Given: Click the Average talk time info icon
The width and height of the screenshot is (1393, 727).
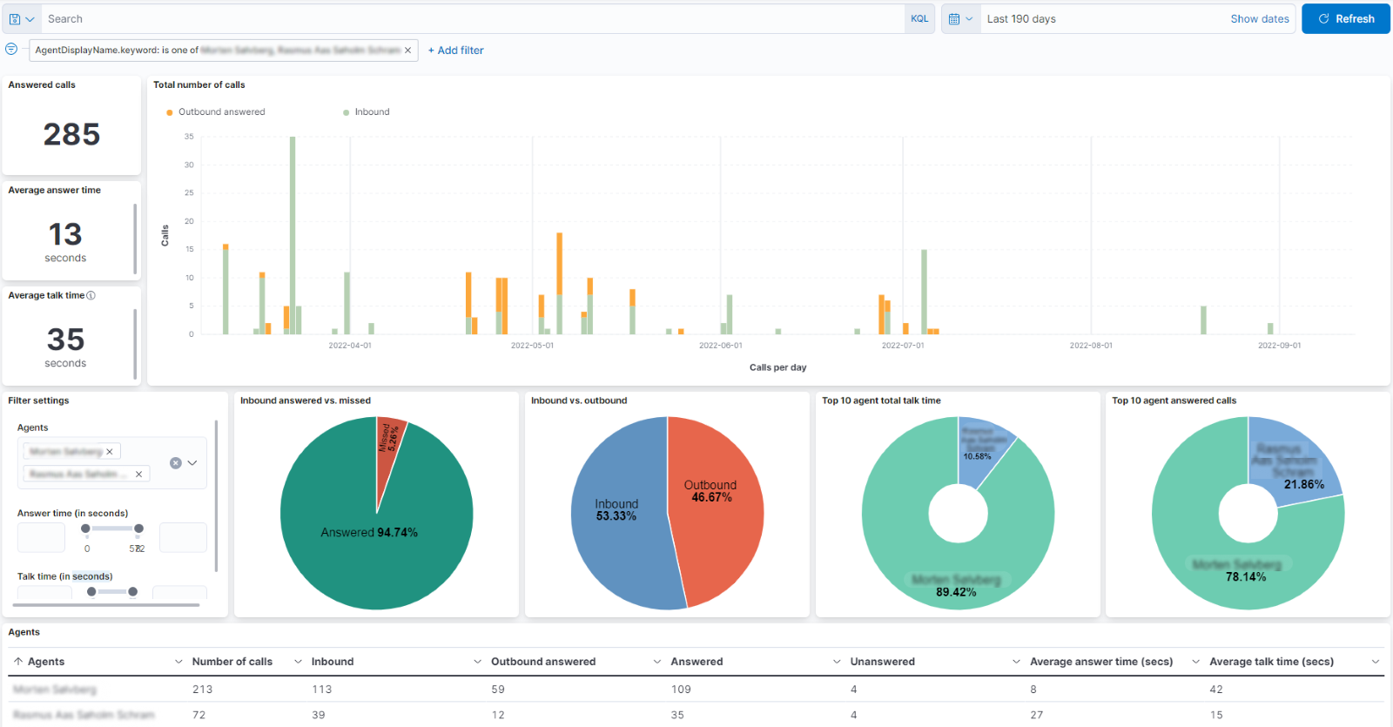Looking at the screenshot, I should point(91,295).
